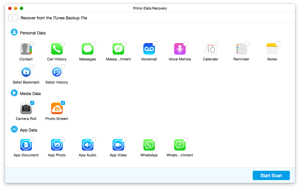Click the Photo Stream cloud icon
The height and width of the screenshot is (189, 300).
pos(57,108)
